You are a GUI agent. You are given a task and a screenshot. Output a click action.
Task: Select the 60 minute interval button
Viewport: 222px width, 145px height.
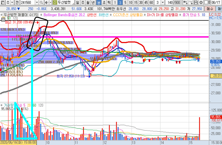click(151, 2)
